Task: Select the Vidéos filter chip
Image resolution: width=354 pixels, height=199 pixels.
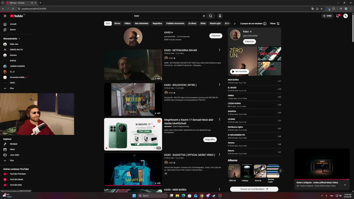Action: 127,23
